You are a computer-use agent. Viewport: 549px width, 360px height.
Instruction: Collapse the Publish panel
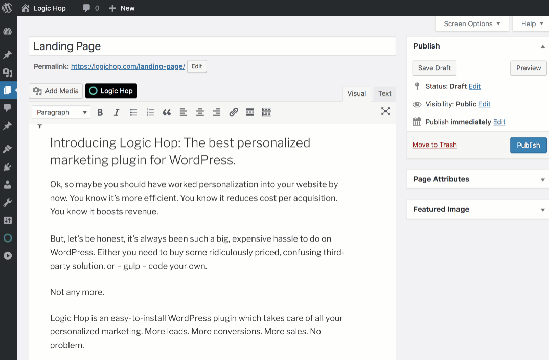543,46
